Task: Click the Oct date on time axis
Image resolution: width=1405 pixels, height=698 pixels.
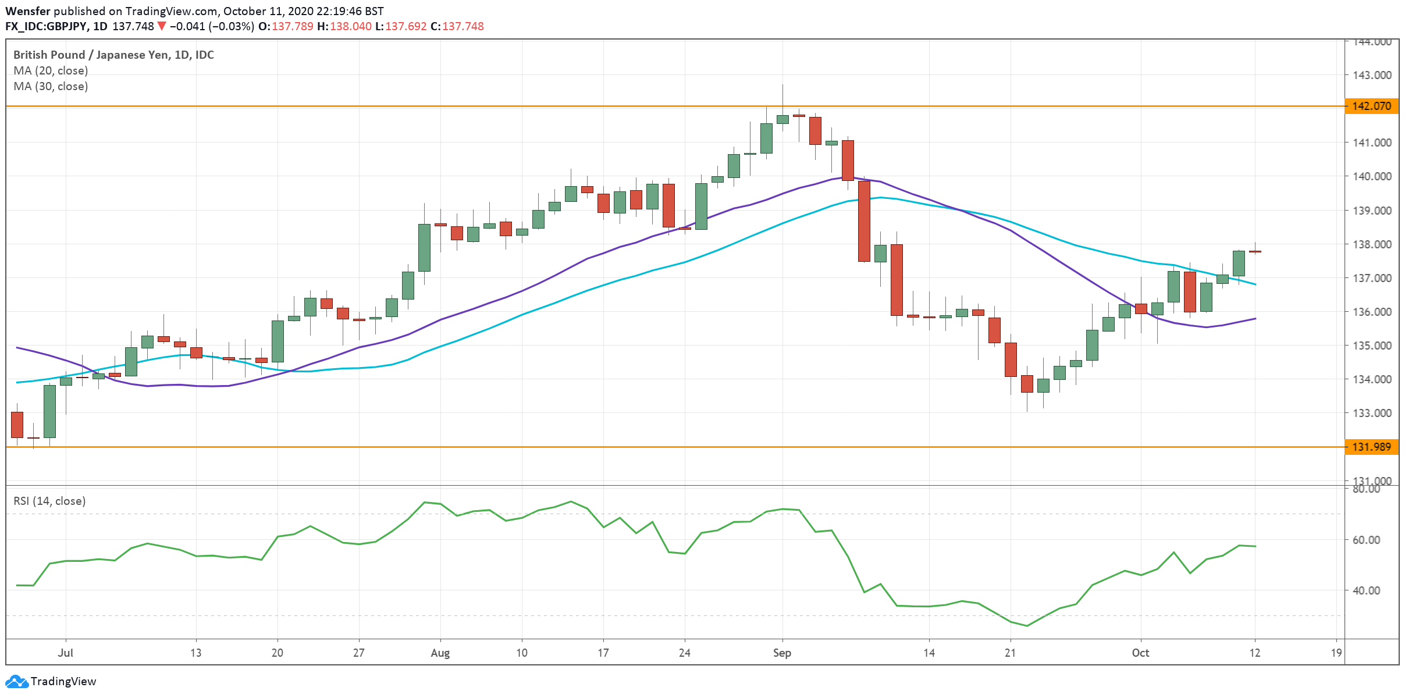Action: tap(1140, 653)
